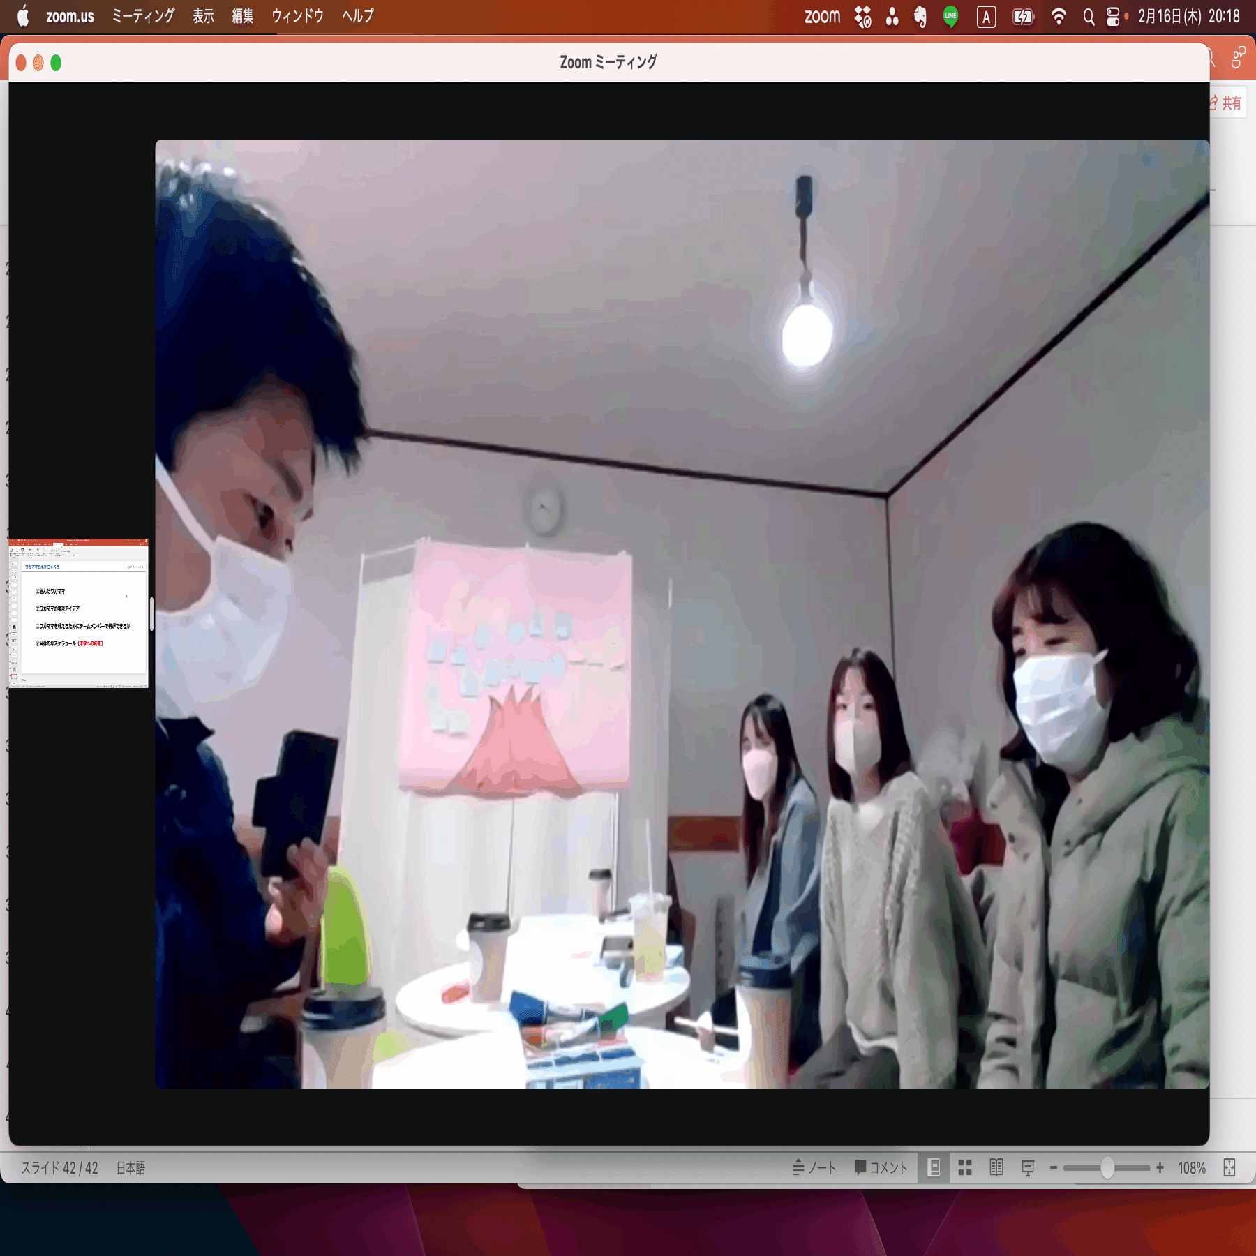Screen dimensions: 1256x1256
Task: Open the Dropbox sync menu bar icon
Action: (x=863, y=16)
